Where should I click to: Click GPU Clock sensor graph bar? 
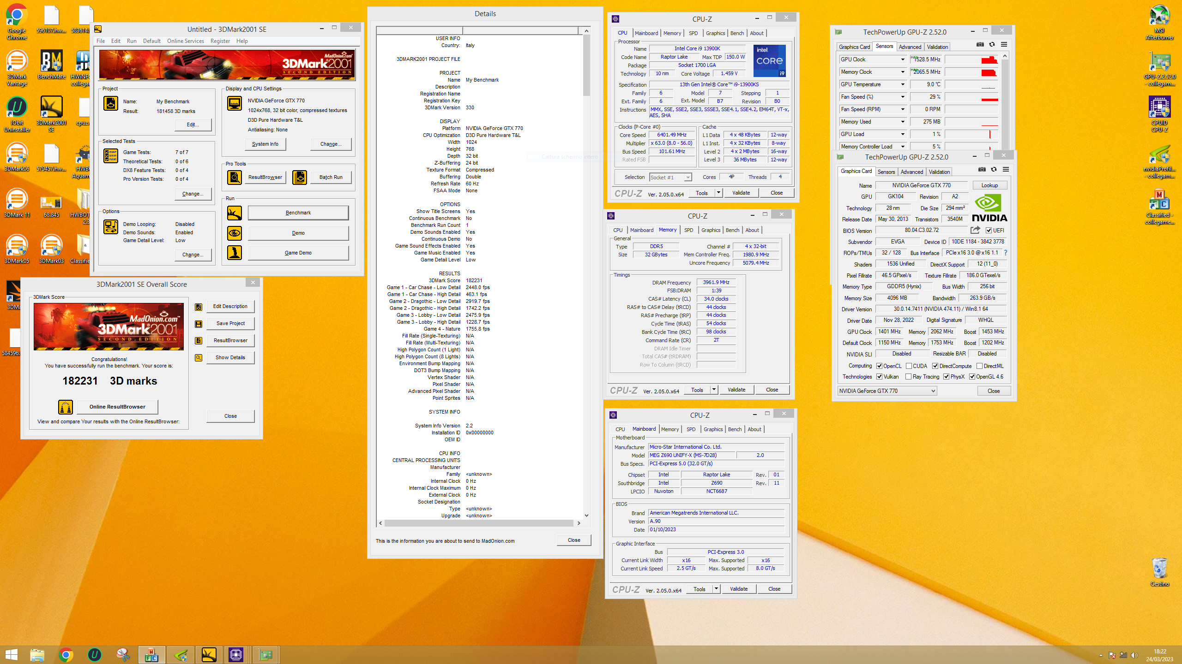click(x=971, y=59)
